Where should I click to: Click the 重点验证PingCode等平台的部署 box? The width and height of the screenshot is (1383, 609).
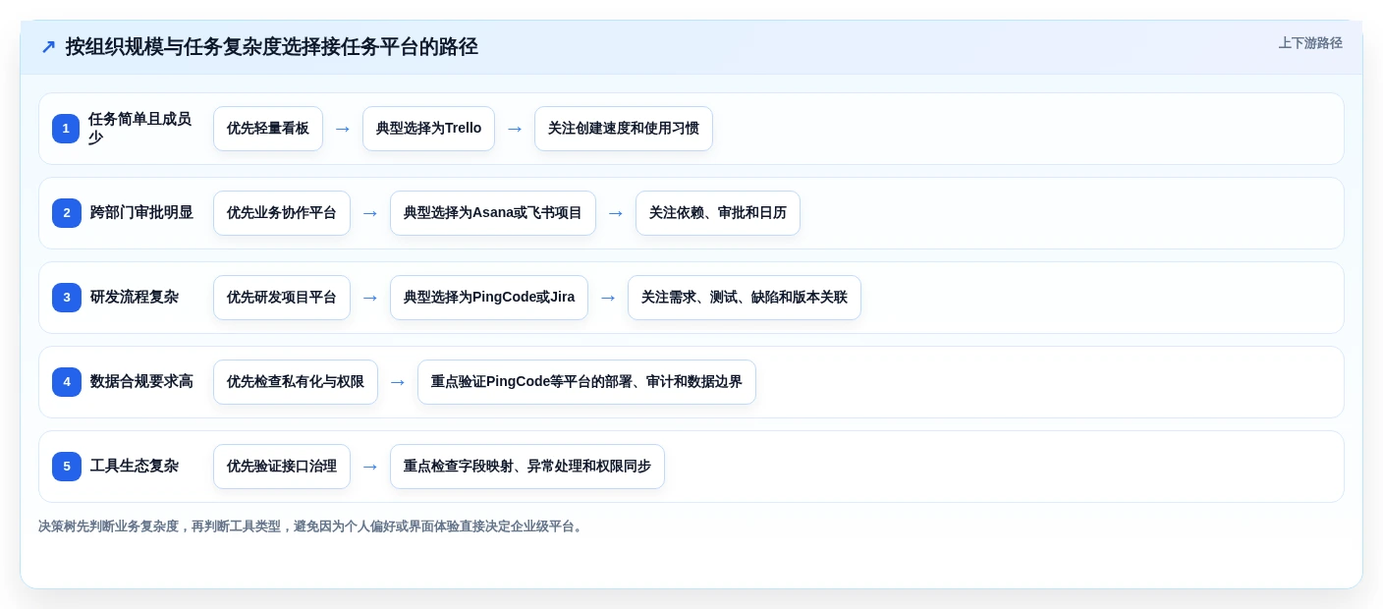coord(586,382)
